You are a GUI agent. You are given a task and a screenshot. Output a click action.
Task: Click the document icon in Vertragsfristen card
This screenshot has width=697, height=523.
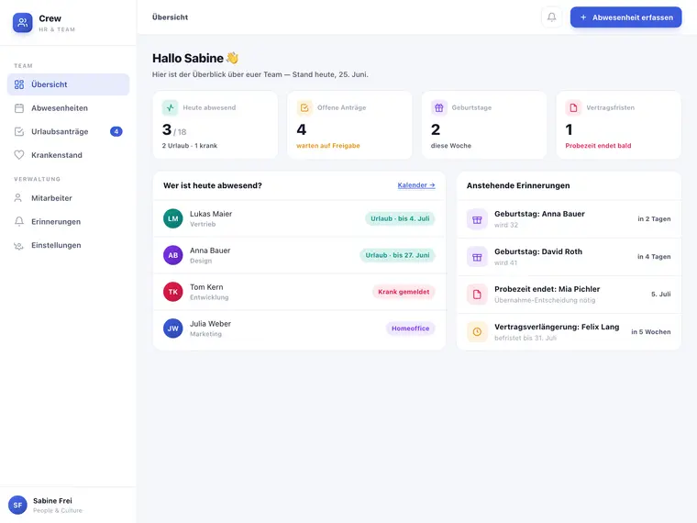[x=573, y=107]
